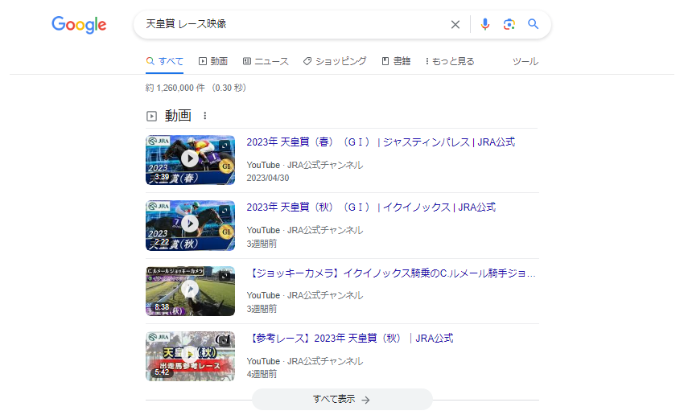Select the すべて tab
The height and width of the screenshot is (419, 684).
click(x=164, y=61)
